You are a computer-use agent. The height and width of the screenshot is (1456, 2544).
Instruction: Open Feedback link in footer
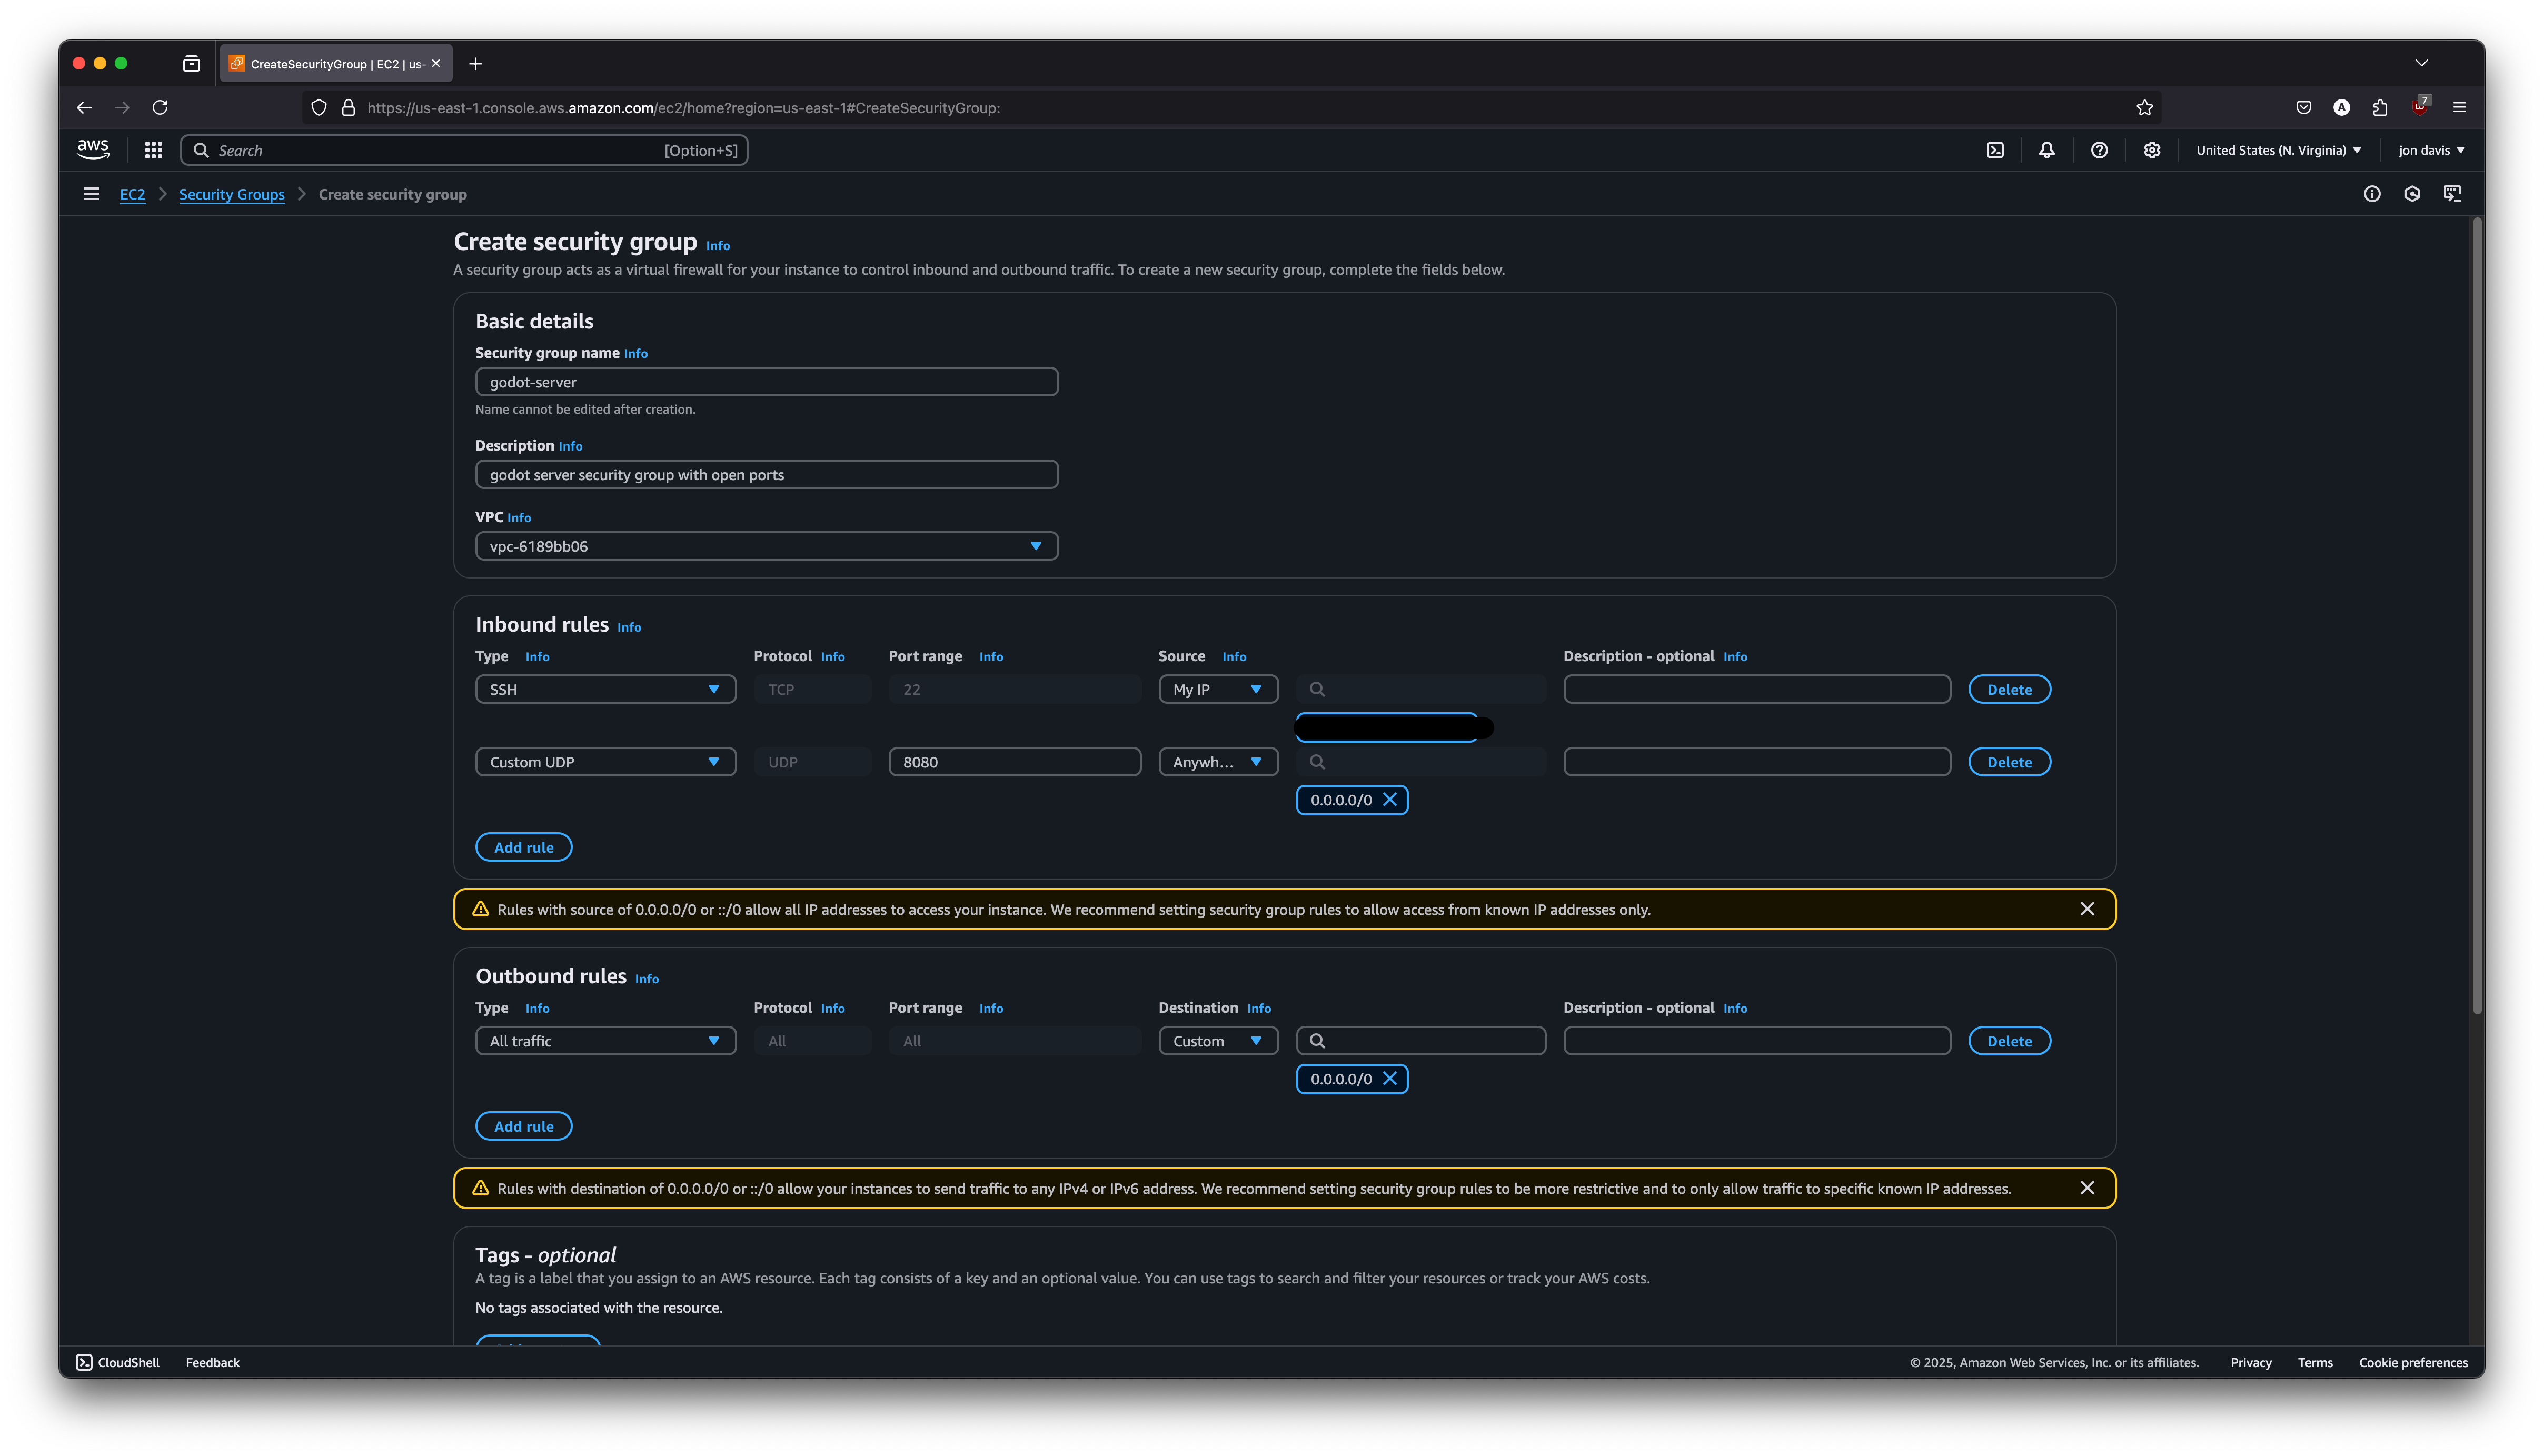[x=213, y=1362]
